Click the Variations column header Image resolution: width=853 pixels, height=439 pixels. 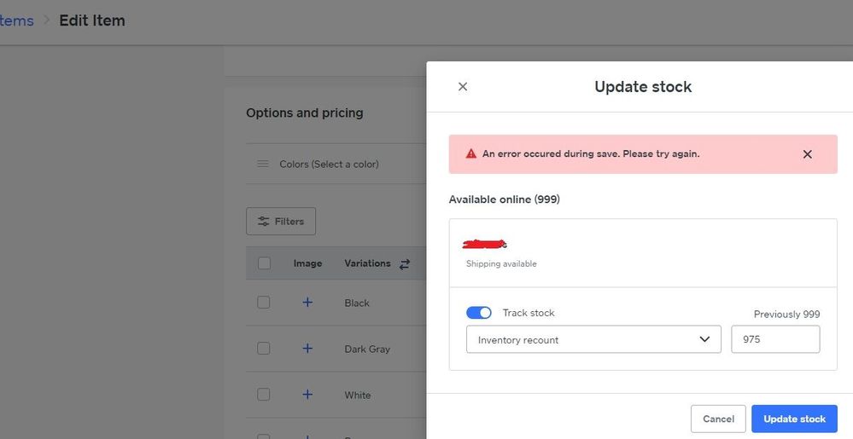click(367, 263)
